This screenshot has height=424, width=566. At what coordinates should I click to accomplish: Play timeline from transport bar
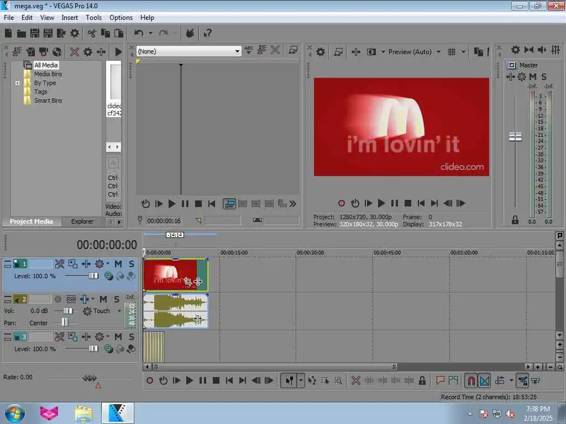pos(189,380)
